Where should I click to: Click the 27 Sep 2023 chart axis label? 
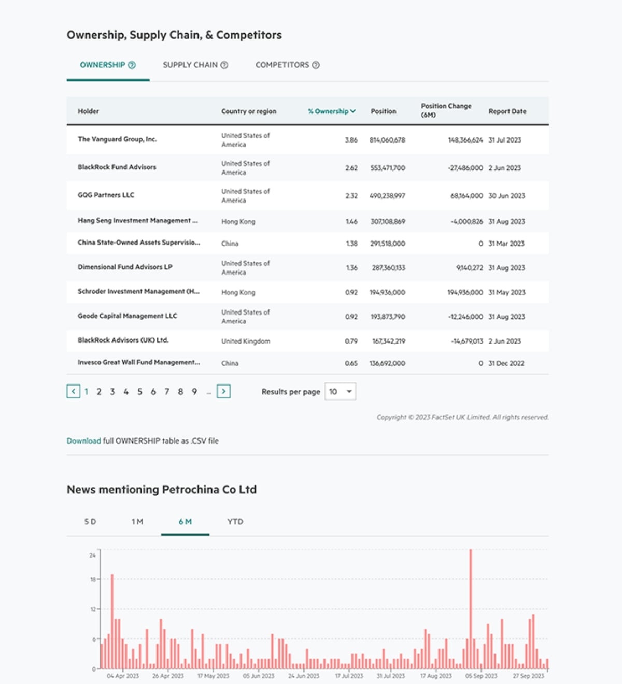(529, 676)
